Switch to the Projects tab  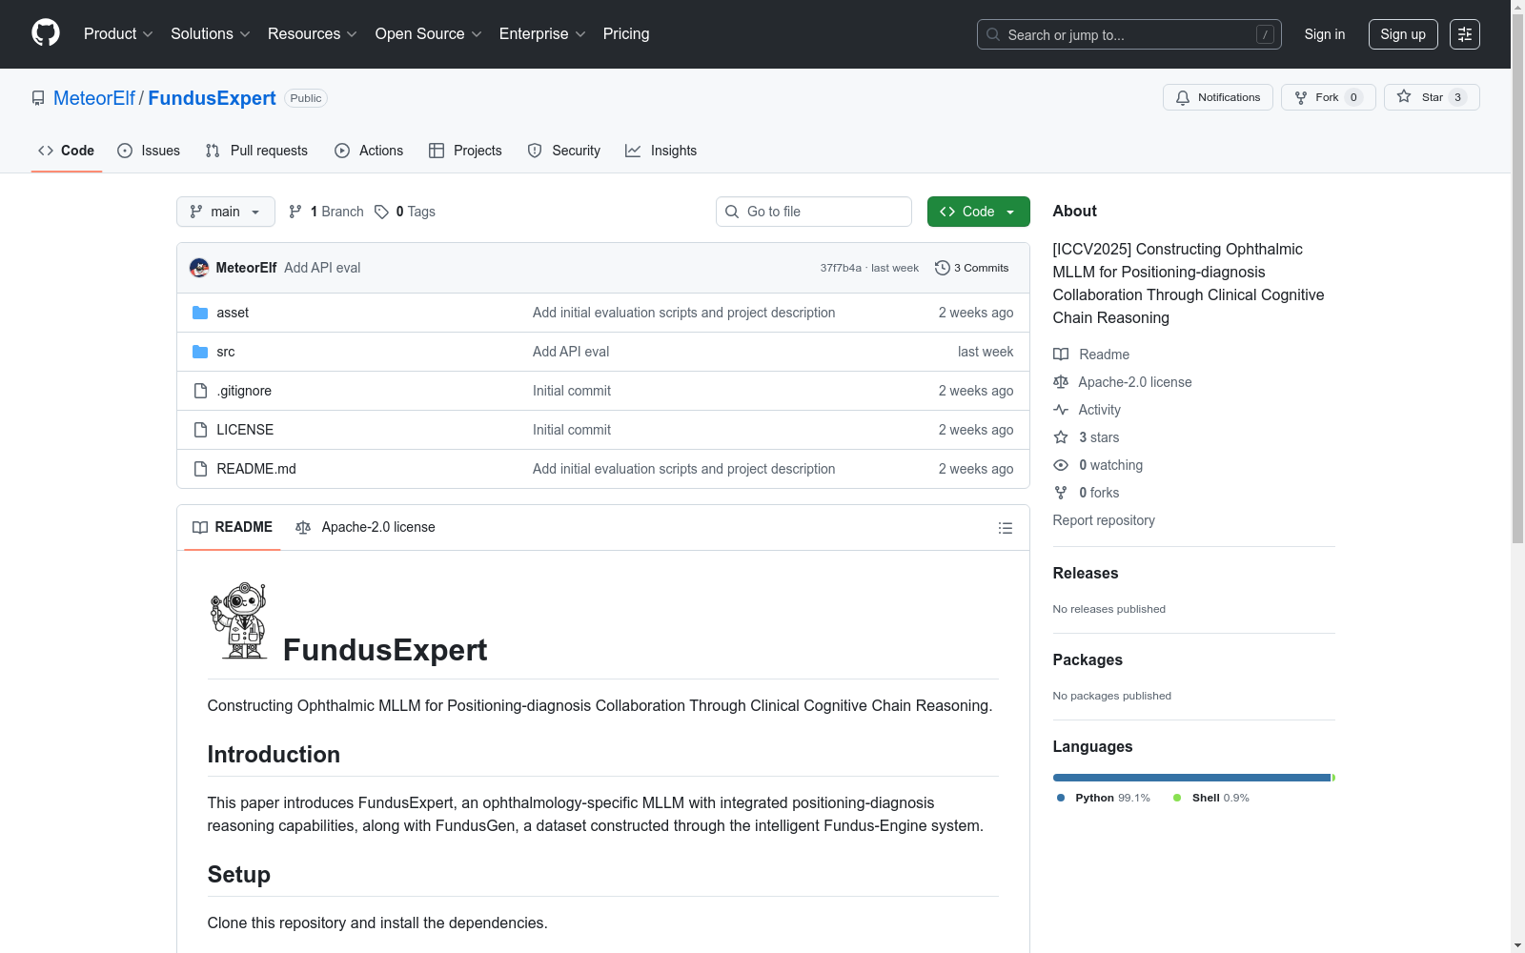coord(465,151)
